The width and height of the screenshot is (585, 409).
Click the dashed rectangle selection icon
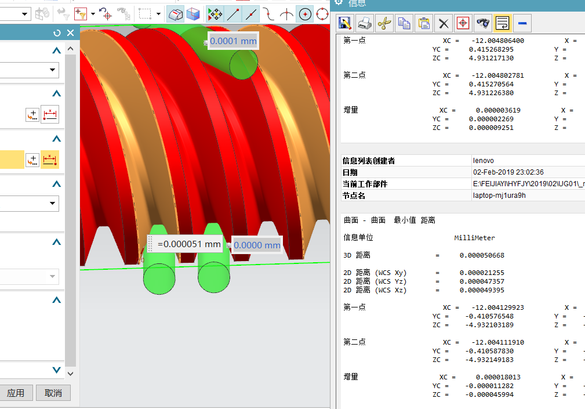click(x=145, y=14)
